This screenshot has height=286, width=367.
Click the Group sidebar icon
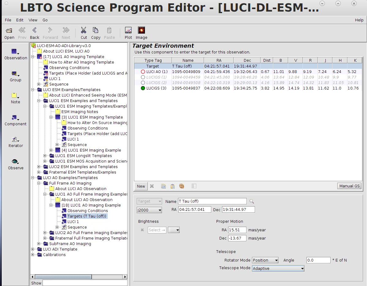point(15,74)
